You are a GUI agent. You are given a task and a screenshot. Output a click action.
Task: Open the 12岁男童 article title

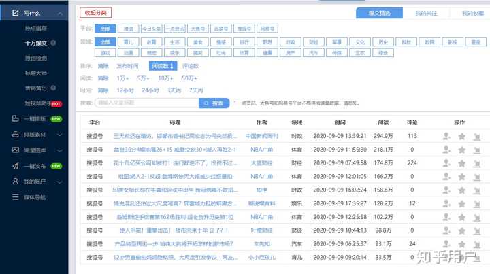pyautogui.click(x=176, y=258)
